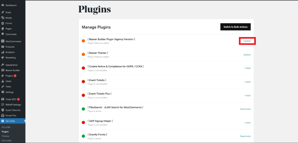Viewport: 298px width, 143px height.
Task: Click green status dot for FiboSearch
Action: [x=83, y=109]
